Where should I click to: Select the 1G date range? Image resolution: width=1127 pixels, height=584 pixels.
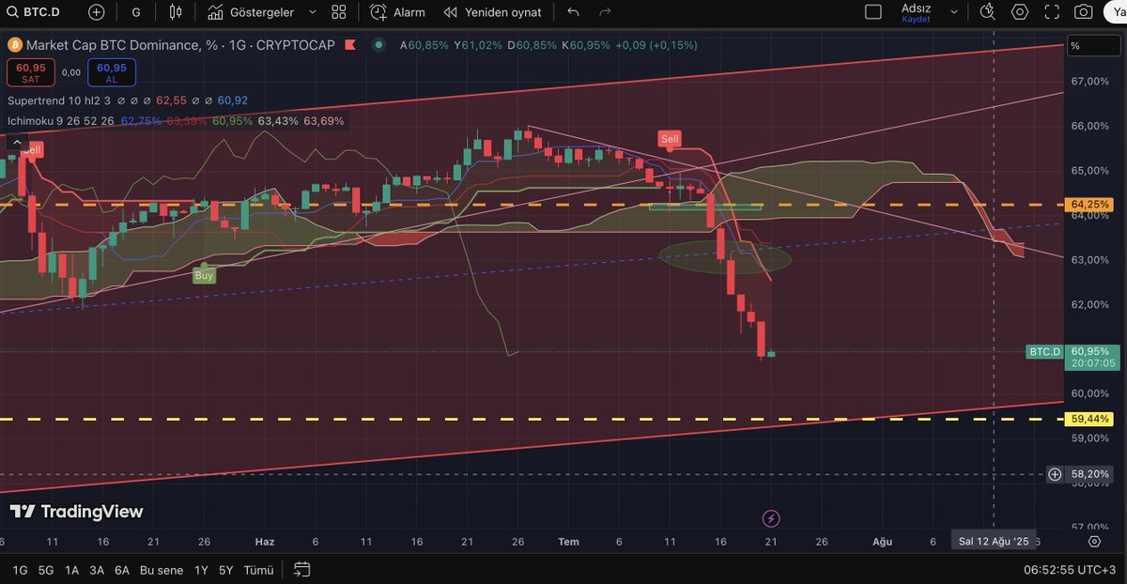(19, 569)
